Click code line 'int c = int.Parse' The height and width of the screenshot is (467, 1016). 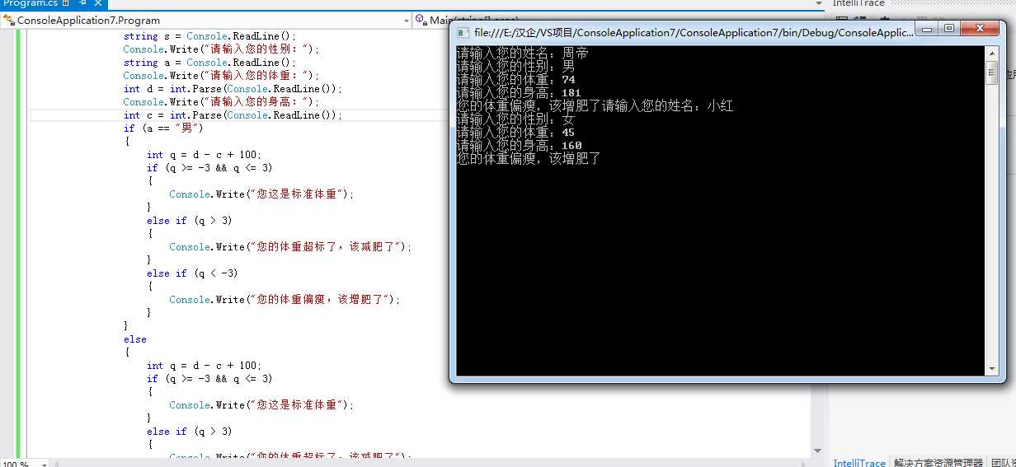[232, 115]
